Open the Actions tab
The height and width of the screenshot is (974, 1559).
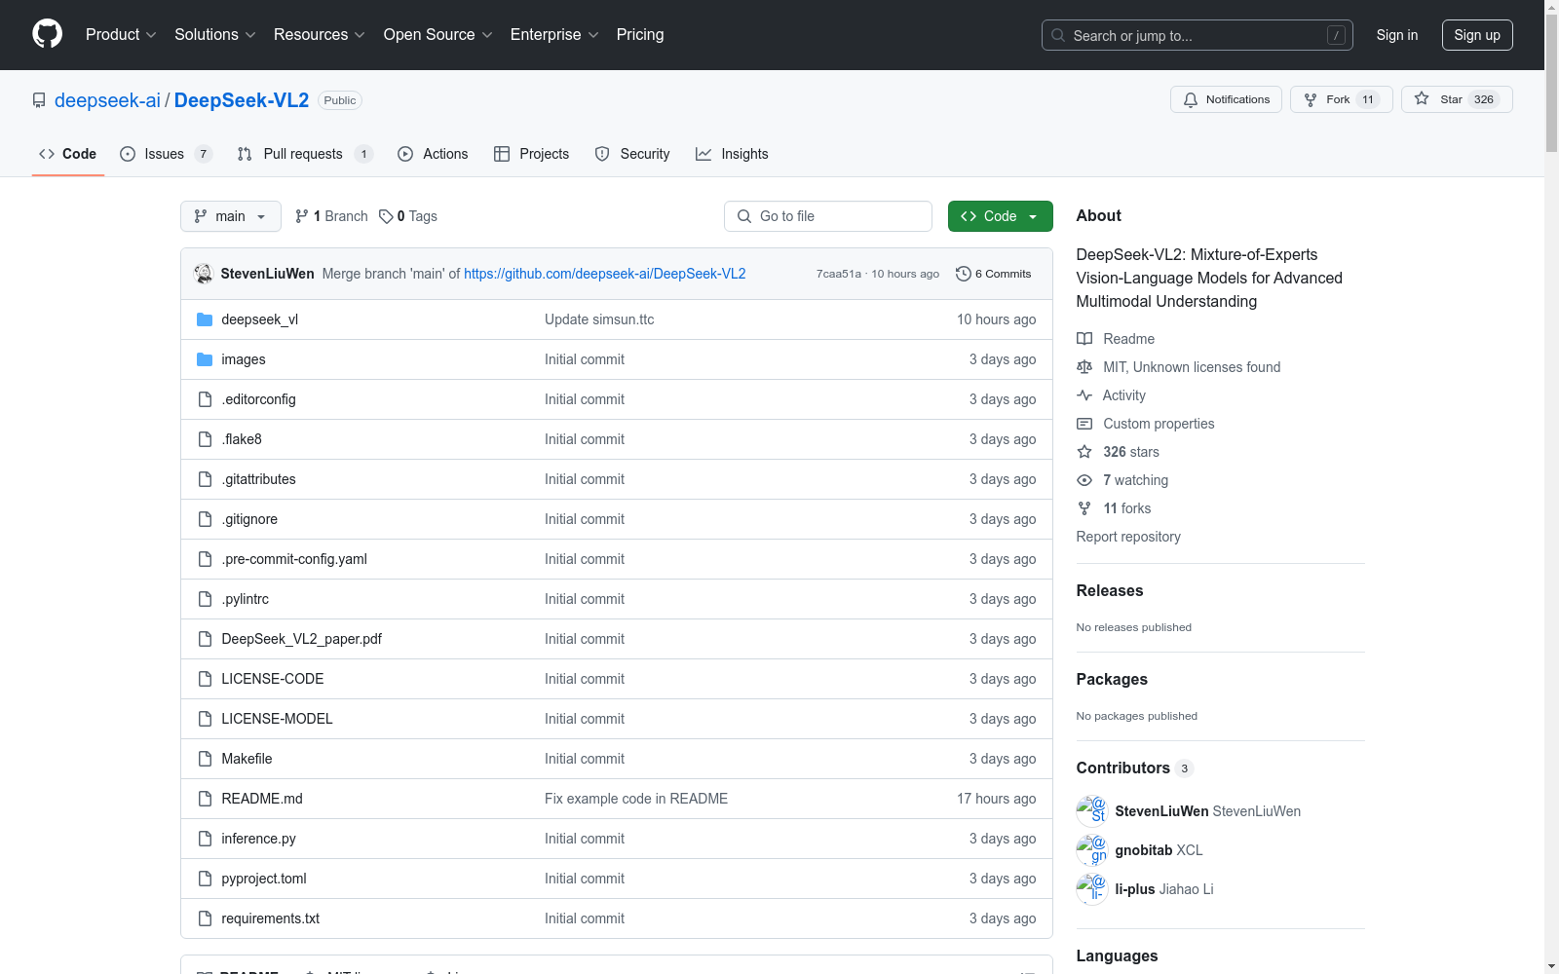click(433, 154)
